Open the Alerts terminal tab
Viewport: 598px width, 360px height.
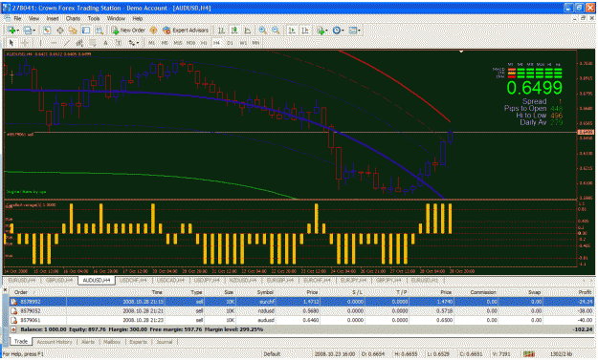tap(88, 342)
